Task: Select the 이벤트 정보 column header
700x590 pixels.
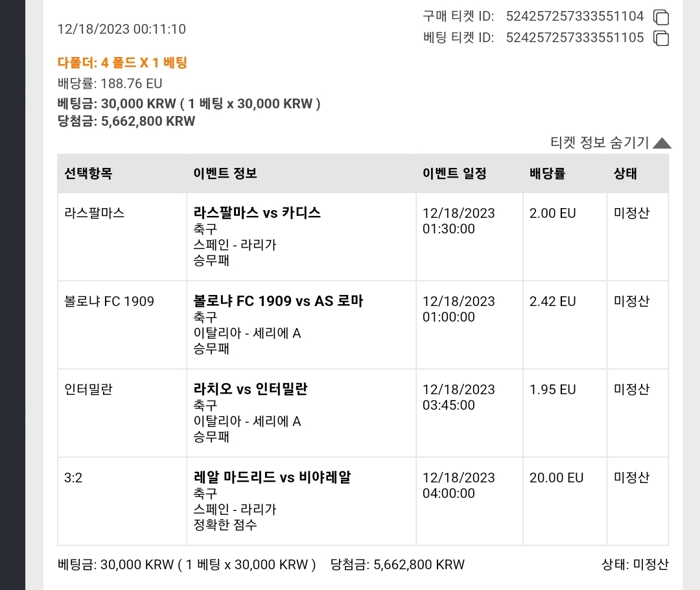Action: click(225, 173)
